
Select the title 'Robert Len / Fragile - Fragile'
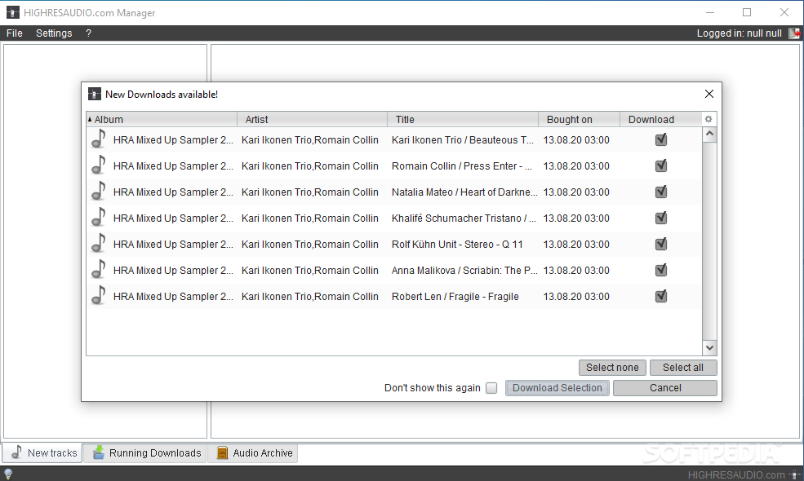point(455,297)
